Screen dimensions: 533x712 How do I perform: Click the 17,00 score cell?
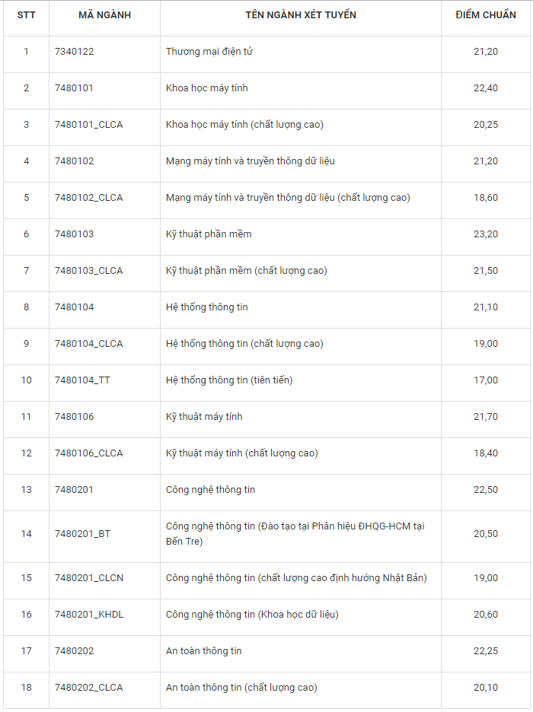pyautogui.click(x=485, y=380)
